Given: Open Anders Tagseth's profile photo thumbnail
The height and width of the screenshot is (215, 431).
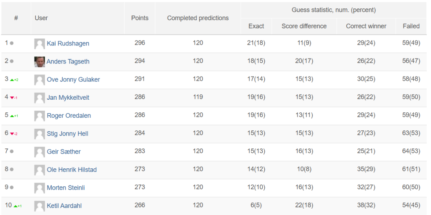Looking at the screenshot, I should pyautogui.click(x=40, y=62).
